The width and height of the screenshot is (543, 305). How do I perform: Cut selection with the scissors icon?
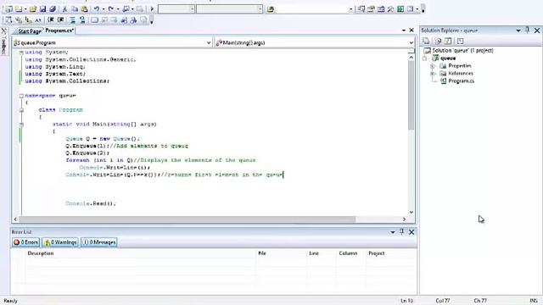click(x=64, y=9)
